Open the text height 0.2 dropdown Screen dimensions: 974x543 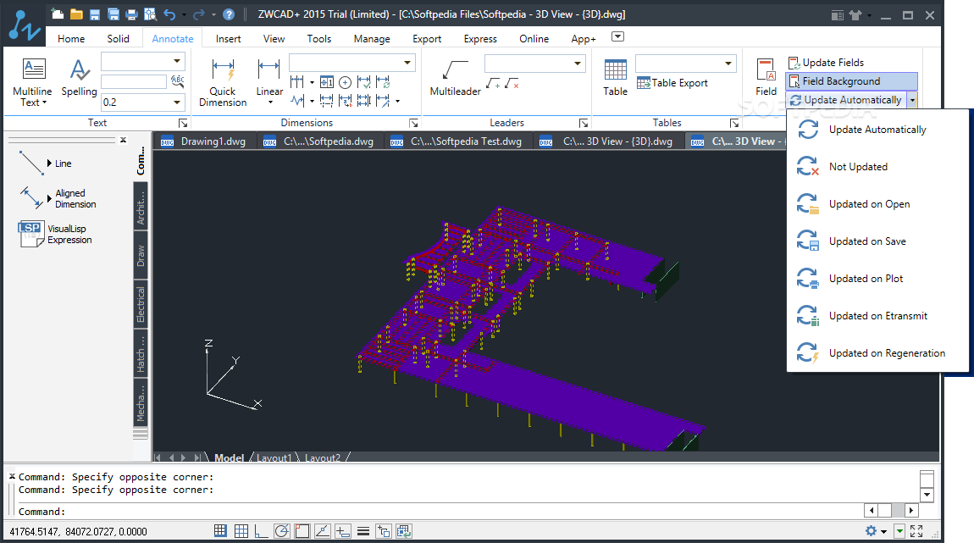point(177,102)
